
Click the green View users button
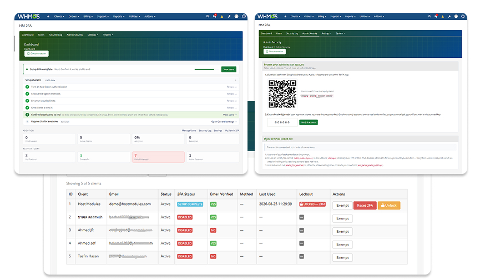[229, 69]
